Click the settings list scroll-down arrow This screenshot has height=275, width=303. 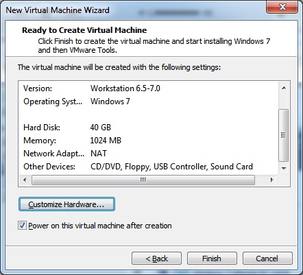[284, 169]
